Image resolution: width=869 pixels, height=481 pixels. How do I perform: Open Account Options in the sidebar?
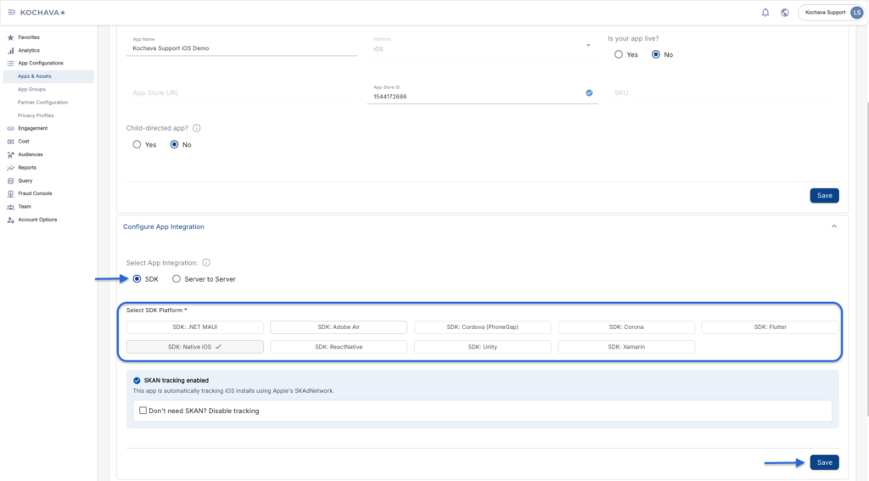(37, 220)
